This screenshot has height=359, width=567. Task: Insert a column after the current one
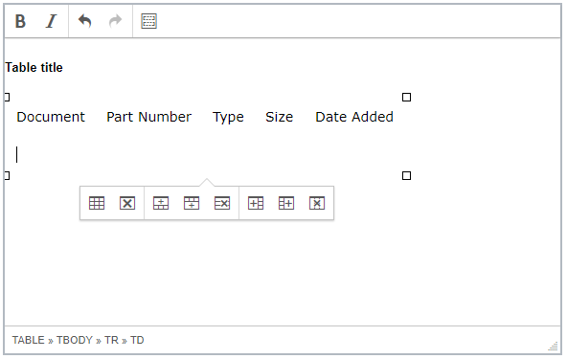[286, 203]
